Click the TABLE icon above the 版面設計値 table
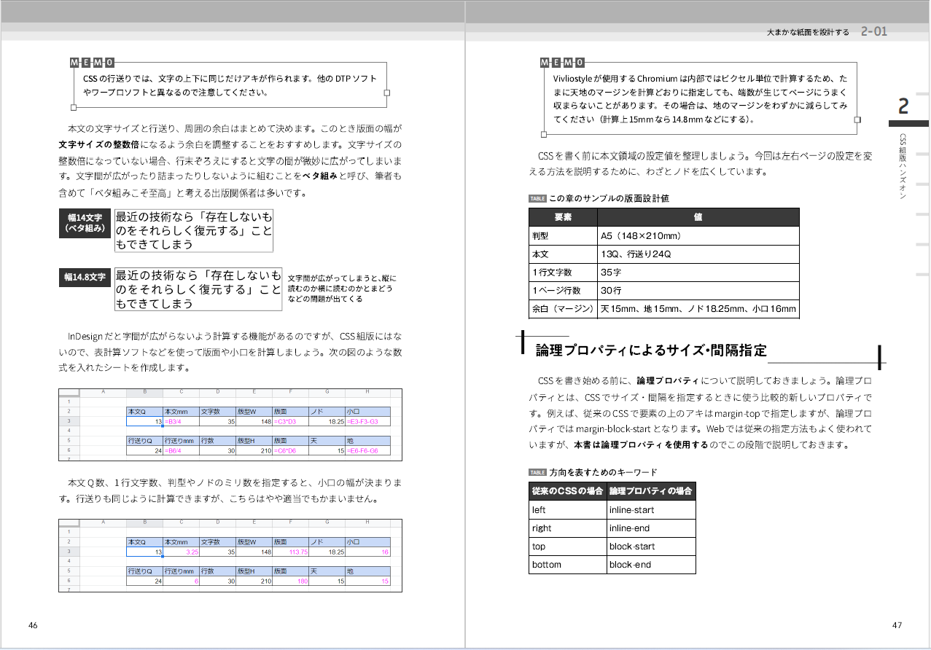931x650 pixels. [536, 197]
